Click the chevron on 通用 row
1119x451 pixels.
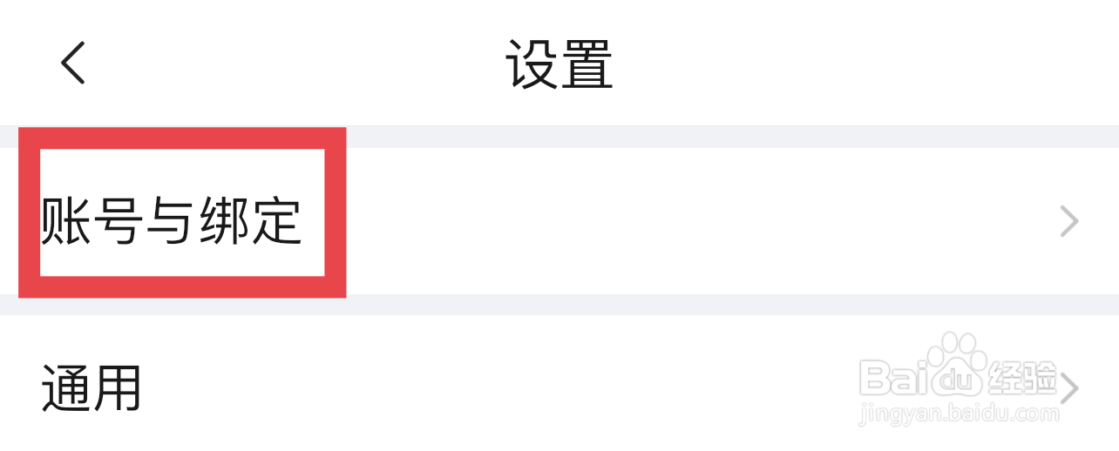pos(1069,388)
